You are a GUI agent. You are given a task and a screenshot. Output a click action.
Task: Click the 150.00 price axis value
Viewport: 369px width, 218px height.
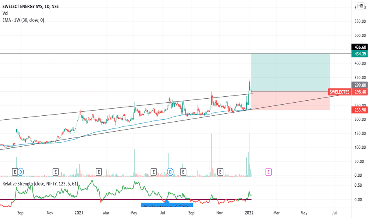pyautogui.click(x=360, y=134)
